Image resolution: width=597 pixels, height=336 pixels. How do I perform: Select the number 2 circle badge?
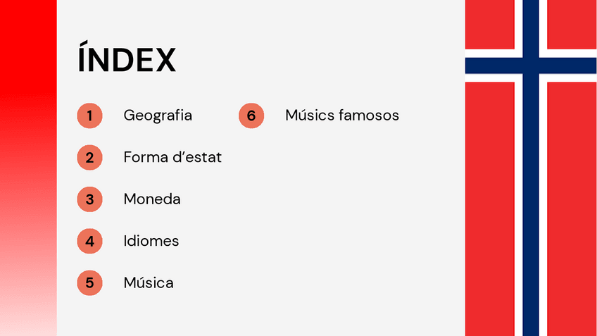point(89,157)
